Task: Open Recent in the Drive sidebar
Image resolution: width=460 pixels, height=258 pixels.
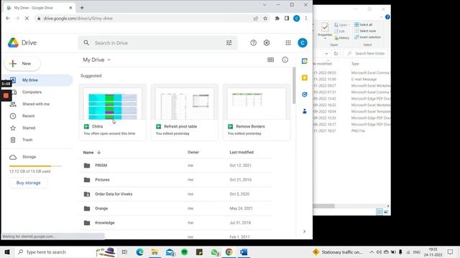Action: pyautogui.click(x=29, y=116)
